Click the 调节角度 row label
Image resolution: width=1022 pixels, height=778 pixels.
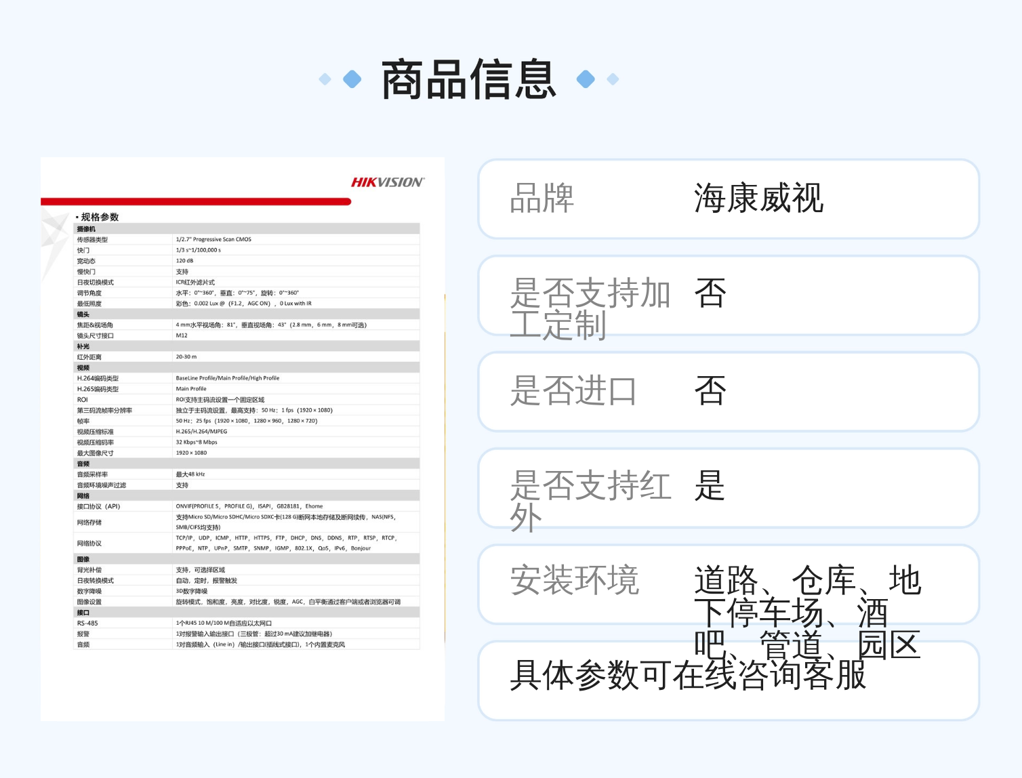(x=89, y=293)
